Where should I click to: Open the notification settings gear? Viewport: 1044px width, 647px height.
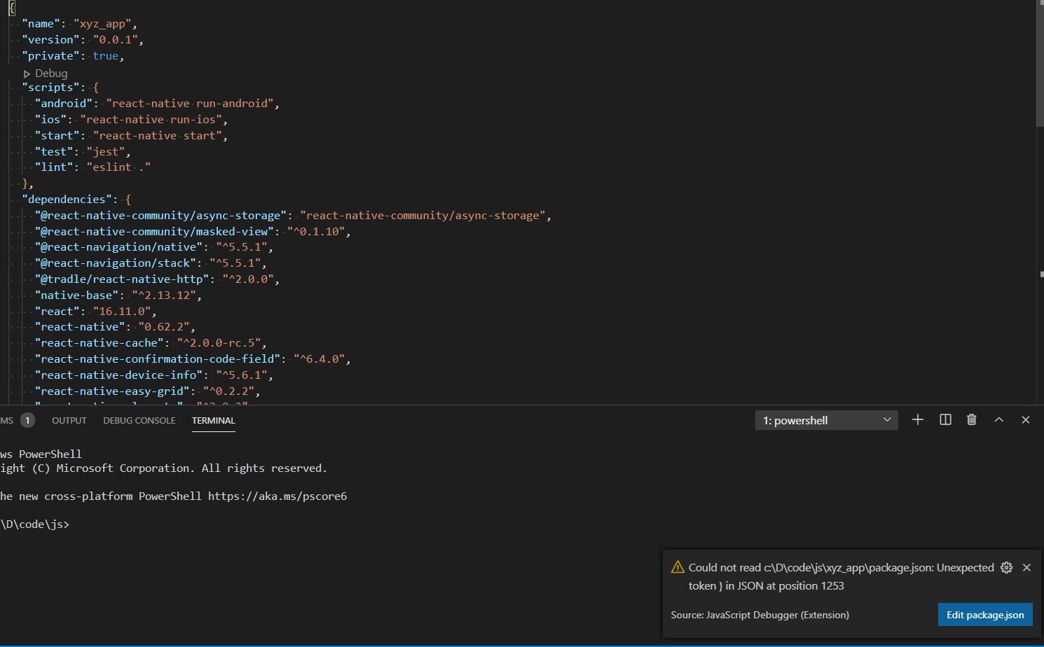click(1006, 567)
